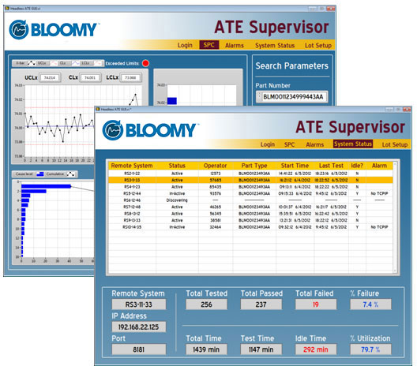Select the RS5-12-44 row
This screenshot has height=366, width=417.
[x=250, y=193]
